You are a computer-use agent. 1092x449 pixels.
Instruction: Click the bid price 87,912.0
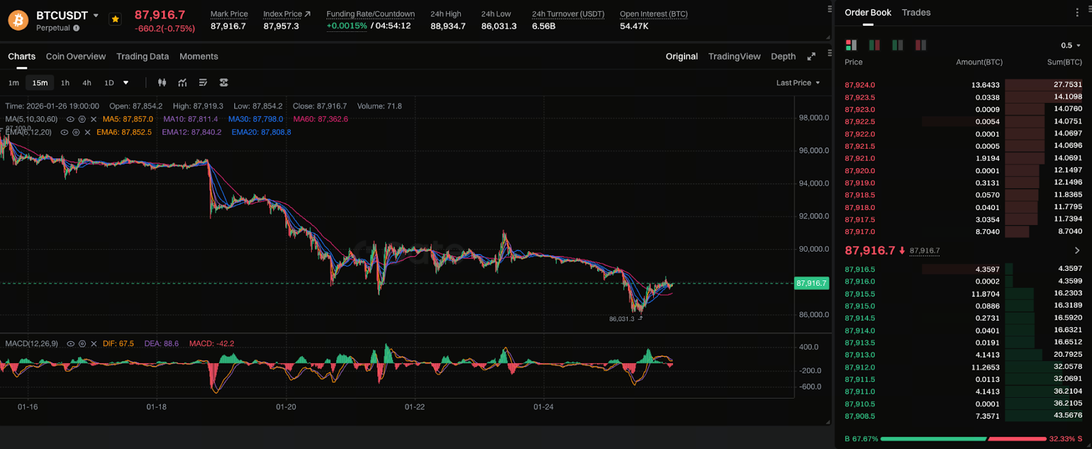[x=860, y=367]
